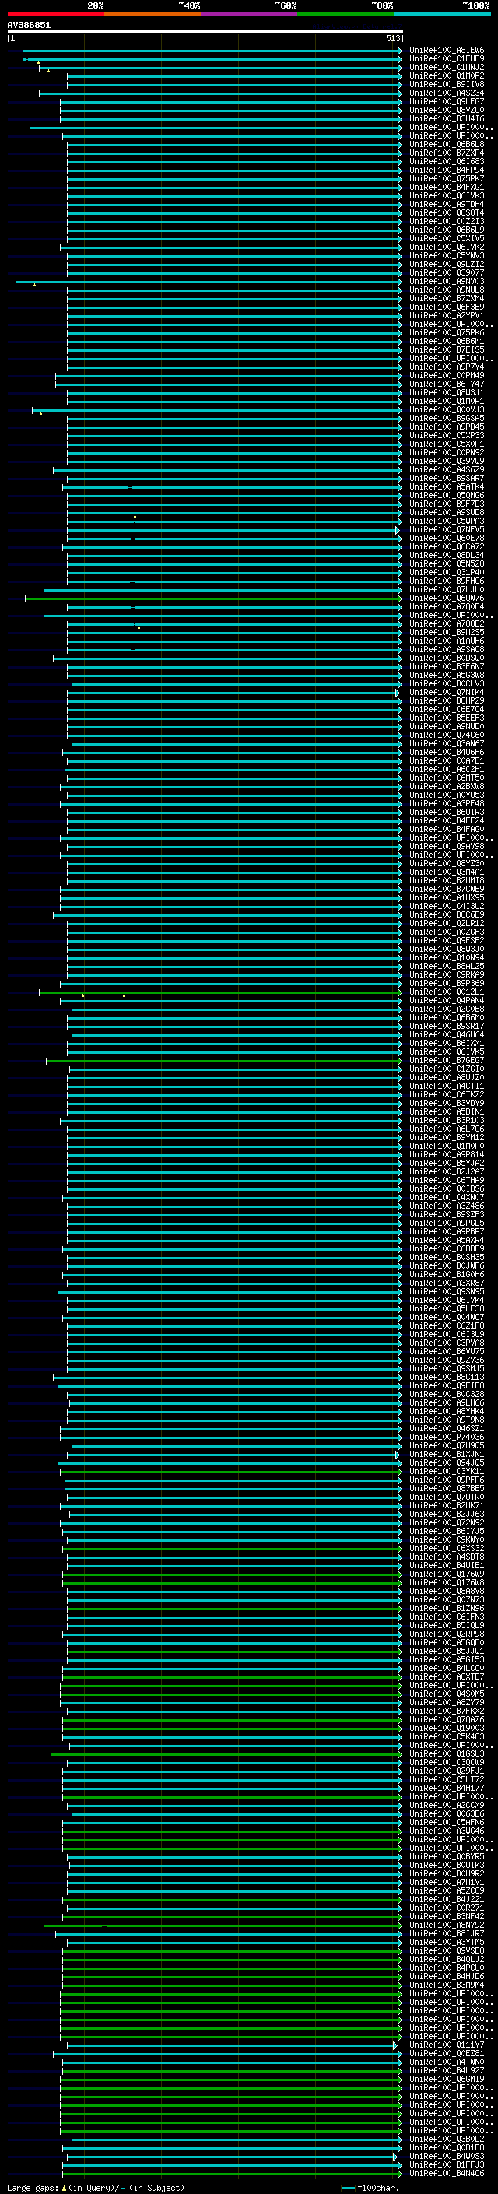
Task: Click the UniRef100_A2YPV1 entry
Action: 447,315
